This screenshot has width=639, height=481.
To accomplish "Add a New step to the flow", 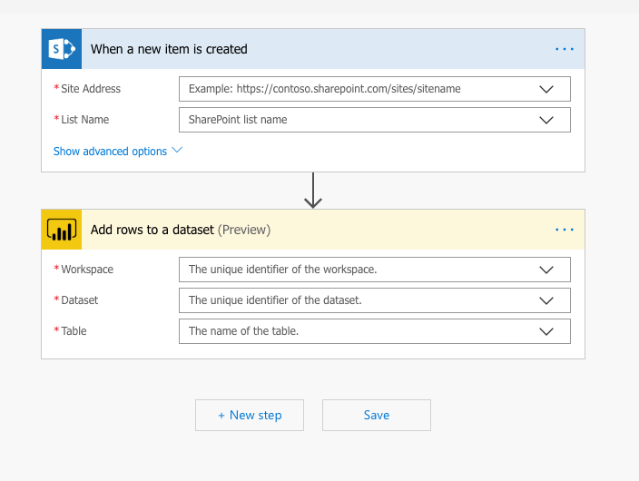I will pyautogui.click(x=250, y=415).
